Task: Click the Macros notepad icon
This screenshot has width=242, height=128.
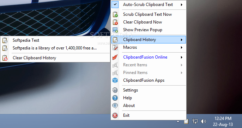Action: (115, 47)
